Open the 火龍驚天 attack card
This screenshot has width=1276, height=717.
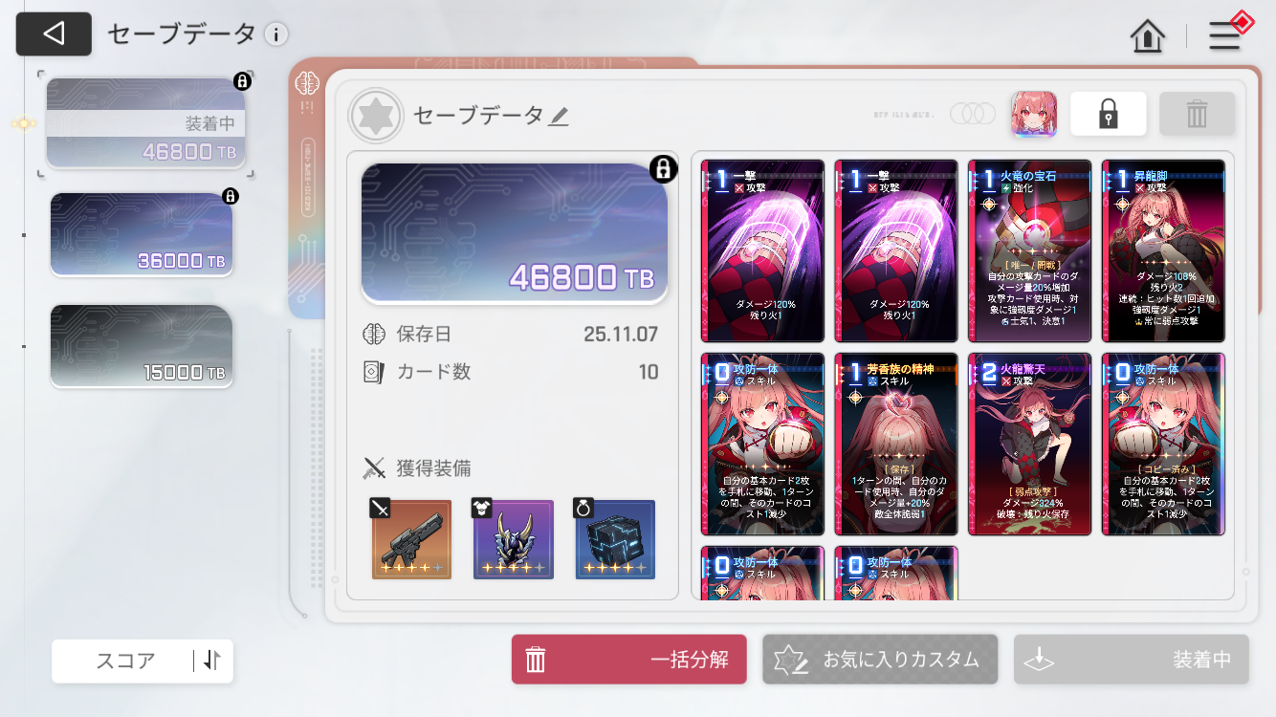[x=1029, y=445]
